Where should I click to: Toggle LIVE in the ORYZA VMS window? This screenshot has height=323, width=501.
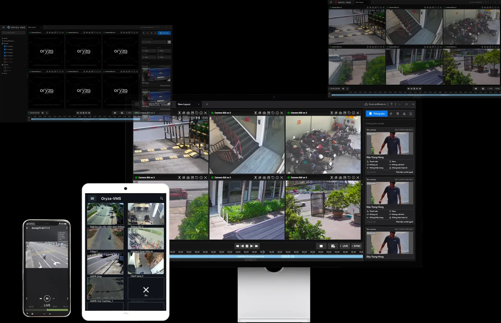tap(129, 113)
